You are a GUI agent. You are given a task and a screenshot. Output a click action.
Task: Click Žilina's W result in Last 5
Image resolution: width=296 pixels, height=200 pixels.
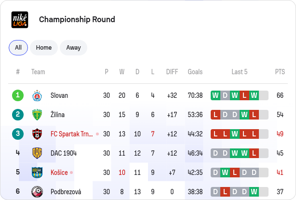coord(244,115)
